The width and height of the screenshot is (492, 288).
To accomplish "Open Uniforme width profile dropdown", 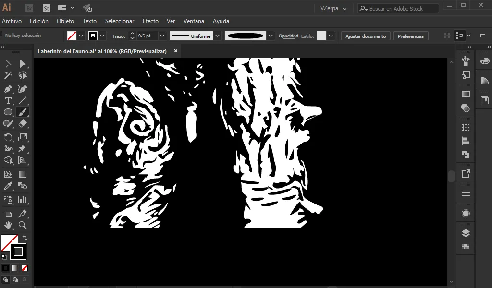I will (218, 36).
